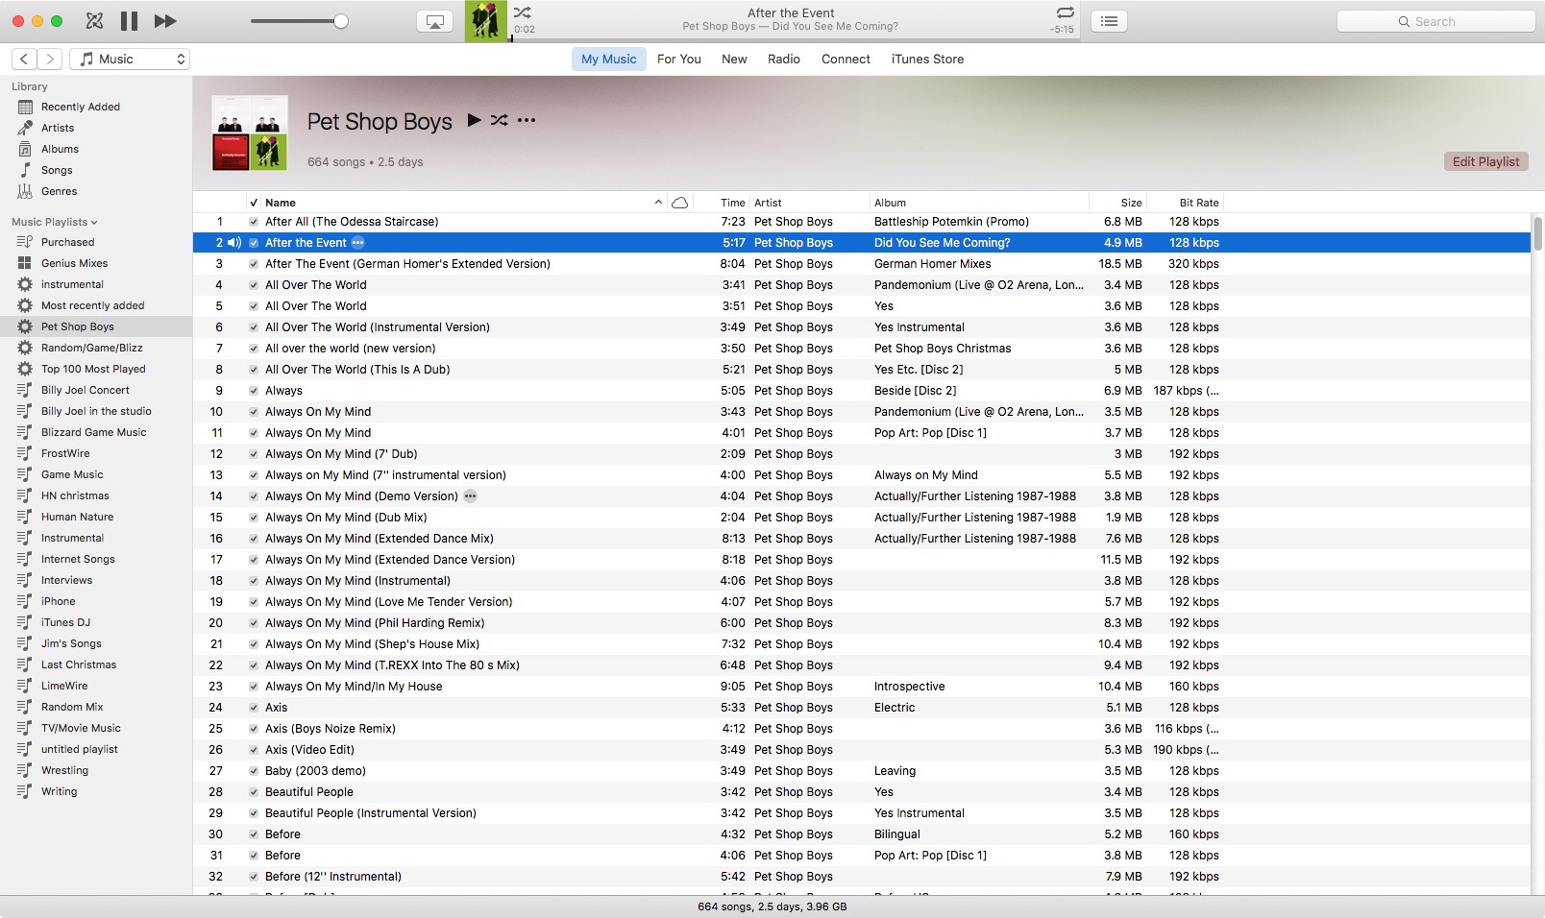Show Genres in the library sidebar

coord(59,191)
